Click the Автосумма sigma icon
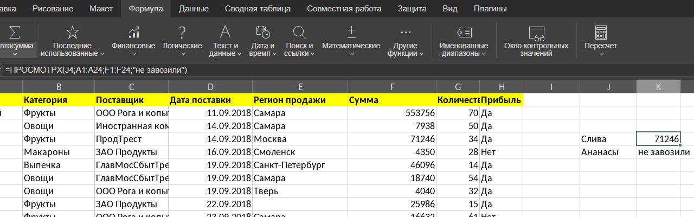The image size is (694, 217). 15,31
